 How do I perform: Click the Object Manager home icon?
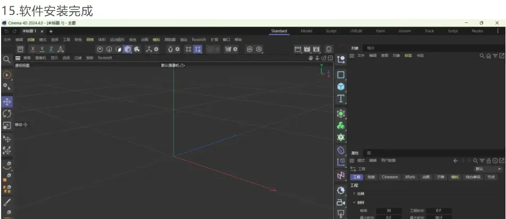point(488,56)
